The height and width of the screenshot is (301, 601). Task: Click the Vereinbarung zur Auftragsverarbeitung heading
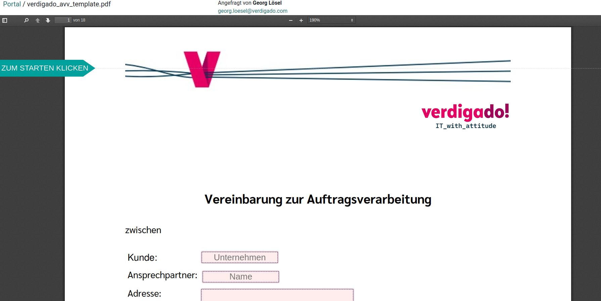[x=318, y=200]
